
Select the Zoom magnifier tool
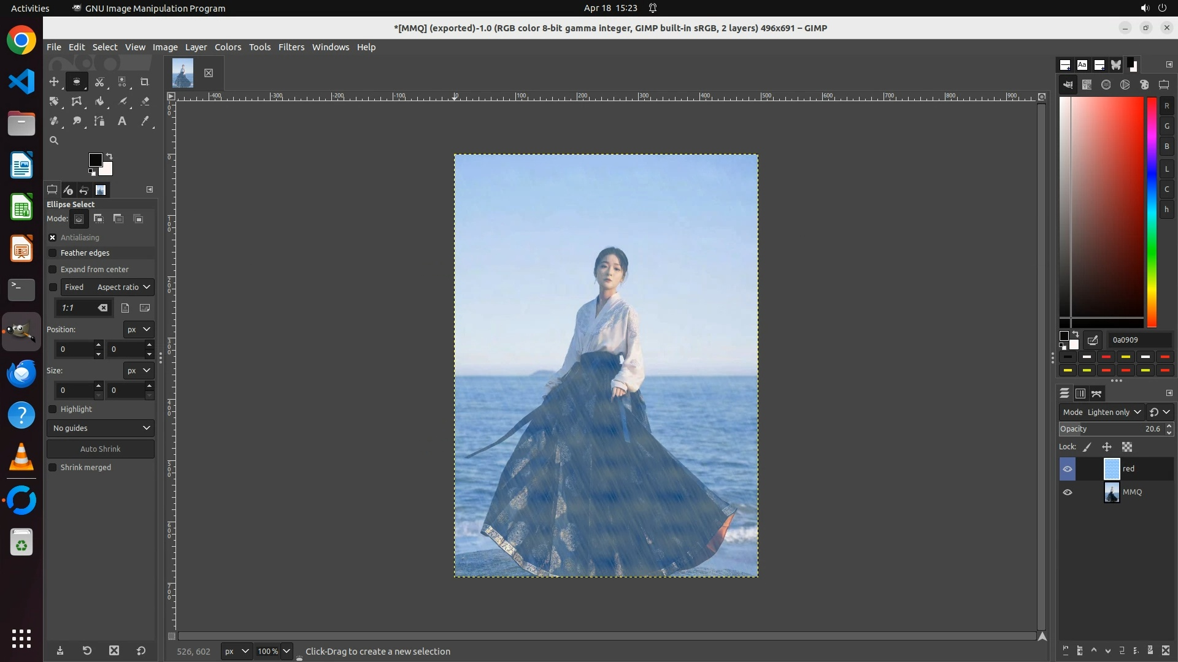pos(54,140)
